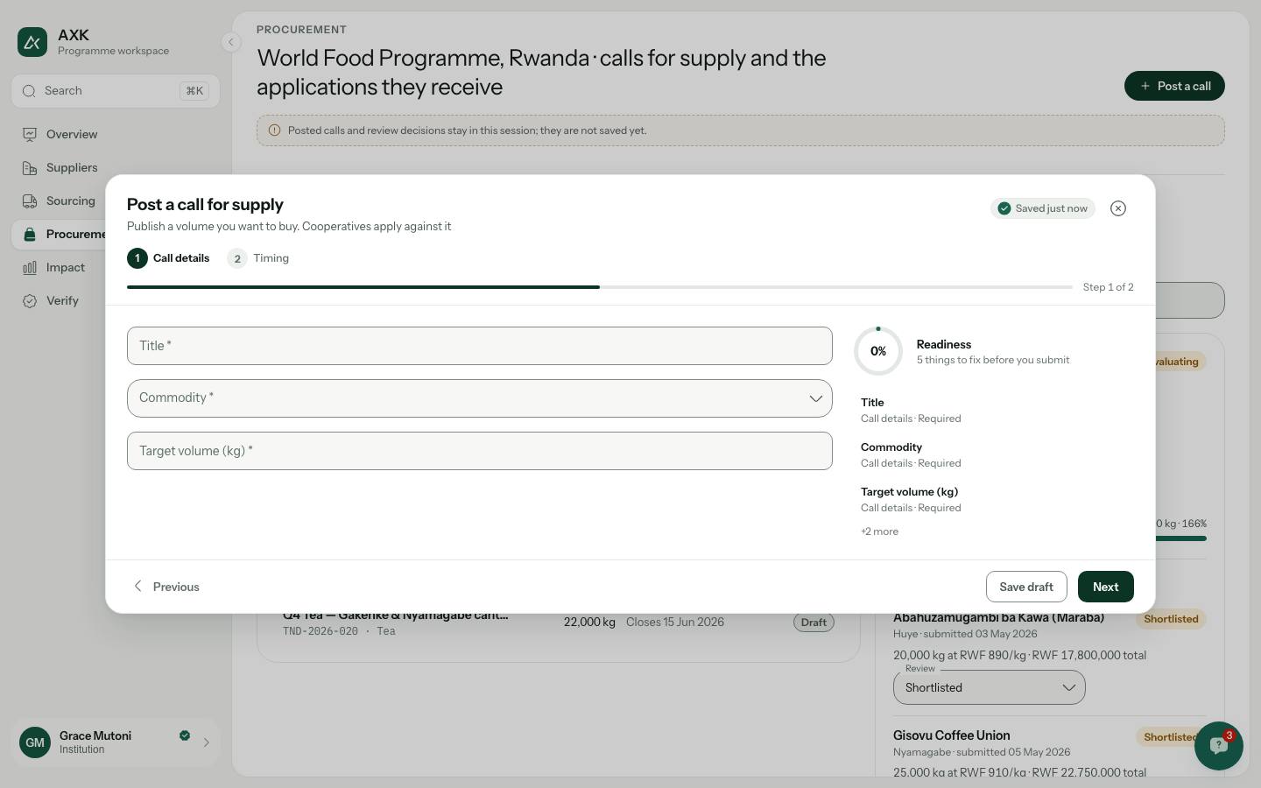Click the back arrow next to Previous

point(137,586)
